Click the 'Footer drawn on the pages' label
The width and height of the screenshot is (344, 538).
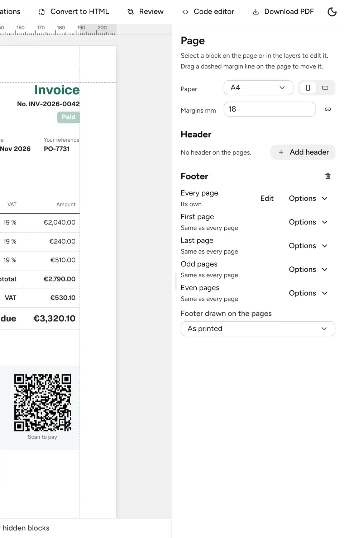click(226, 314)
